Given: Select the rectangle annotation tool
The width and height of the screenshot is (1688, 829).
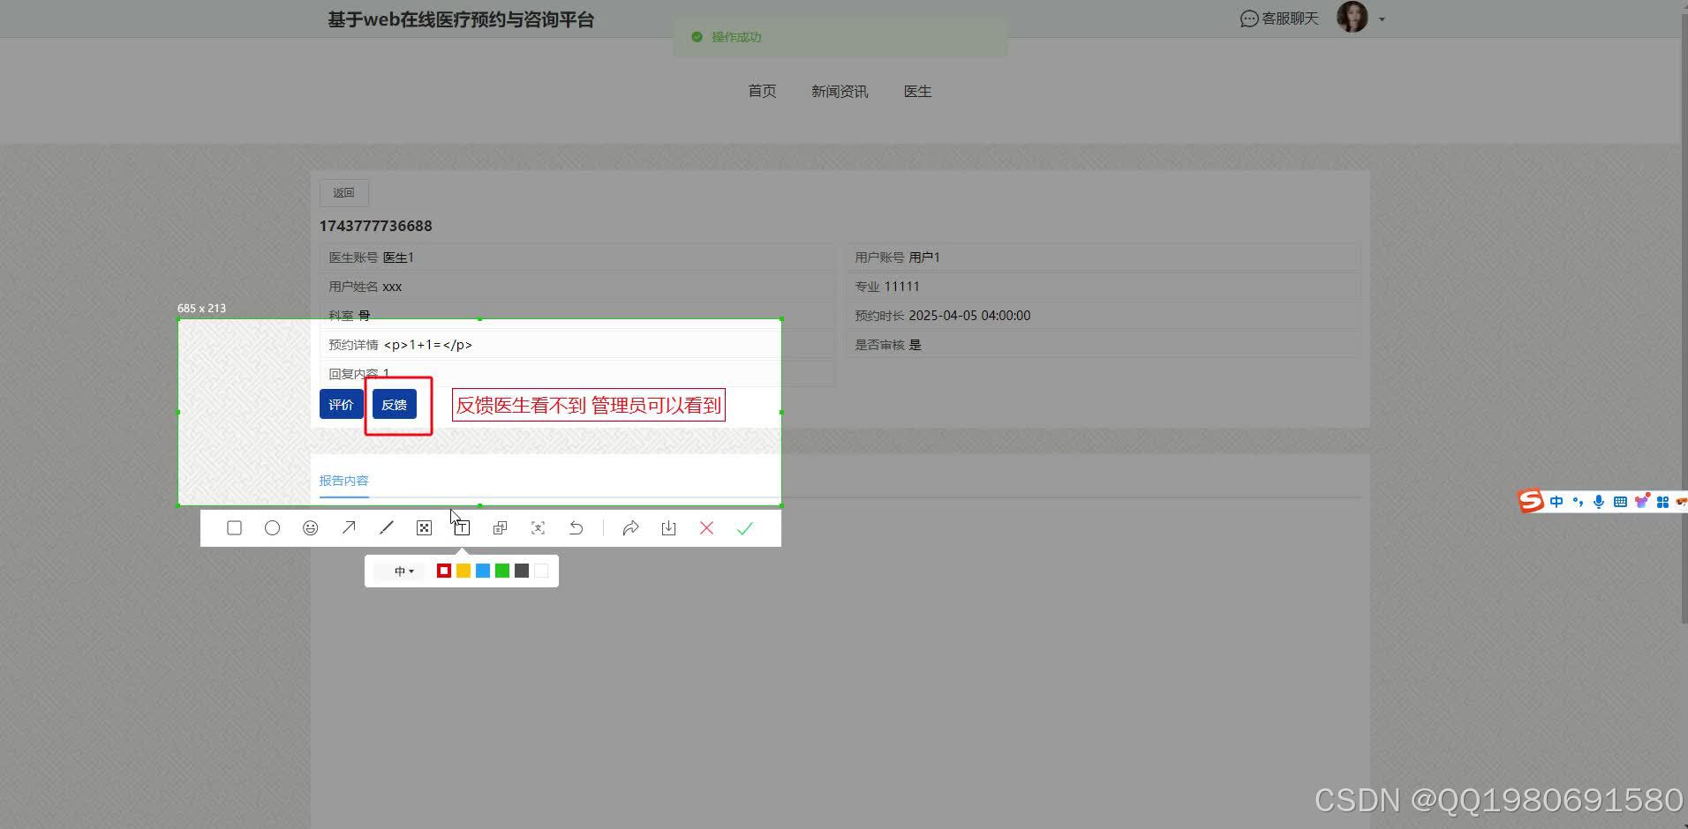Looking at the screenshot, I should click(234, 527).
